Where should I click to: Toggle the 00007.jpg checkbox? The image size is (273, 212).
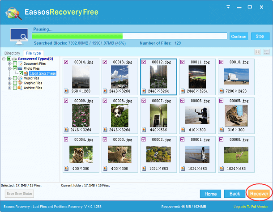(144, 101)
